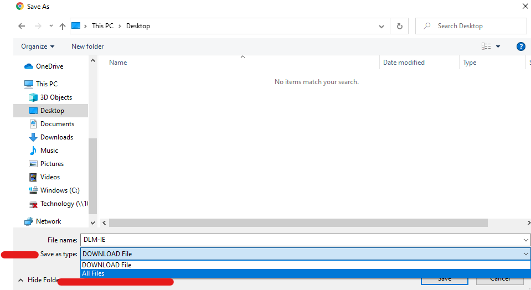Select Desktop in address breadcrumb
Screen dimensions: 531x290
138,26
